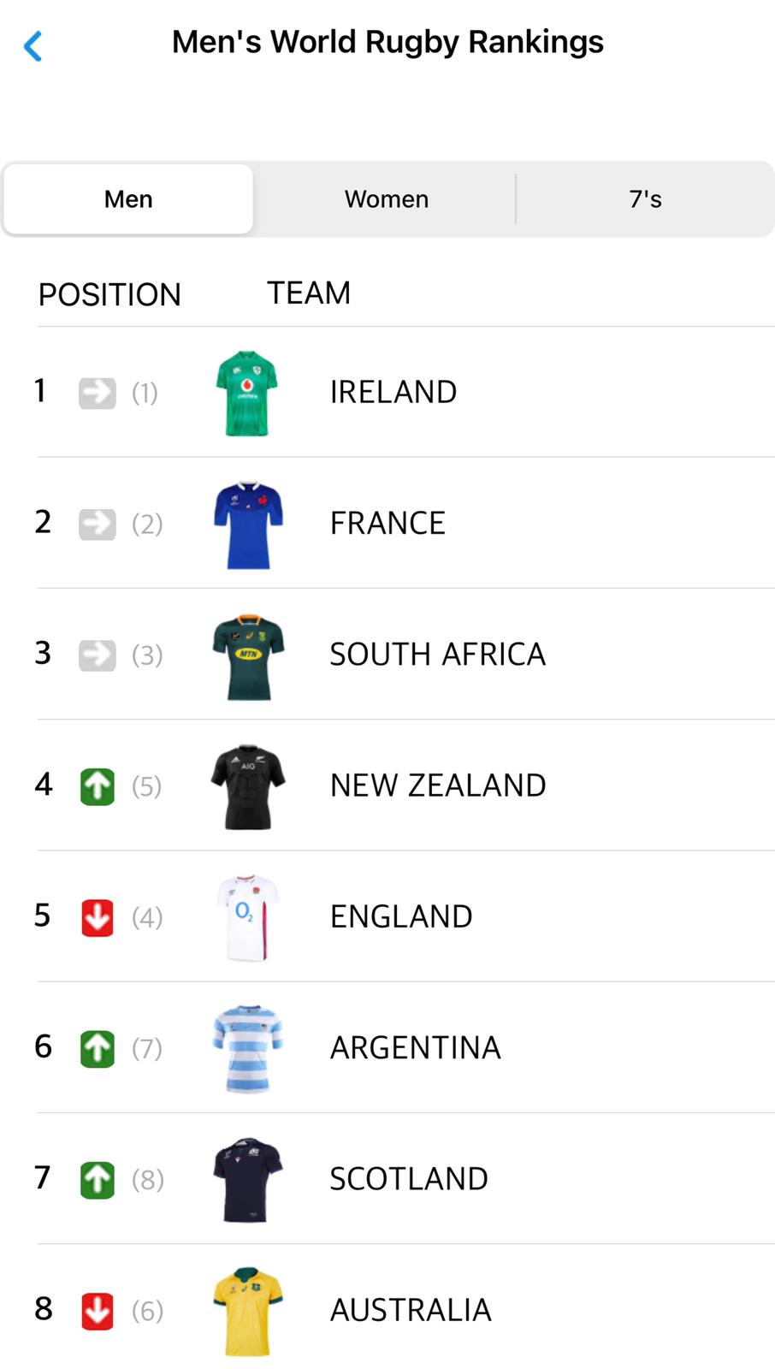
Task: Tap England's white jersey icon
Action: click(x=248, y=918)
